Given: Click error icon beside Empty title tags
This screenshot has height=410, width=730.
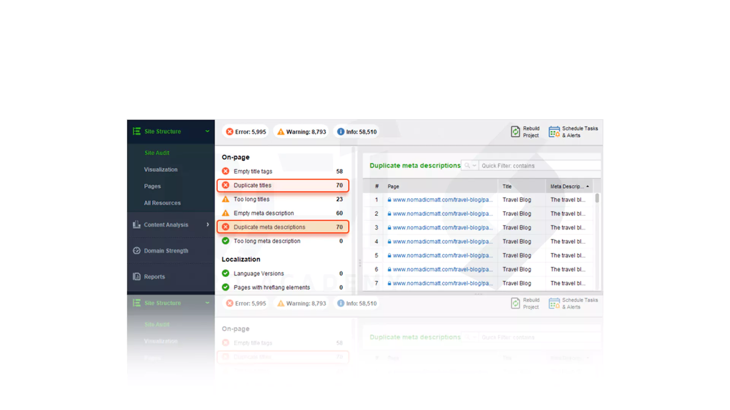Looking at the screenshot, I should point(225,171).
